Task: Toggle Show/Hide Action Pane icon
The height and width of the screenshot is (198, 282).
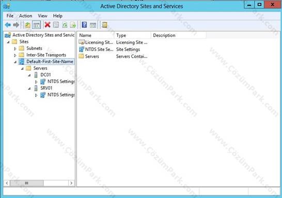Action: tap(93, 25)
